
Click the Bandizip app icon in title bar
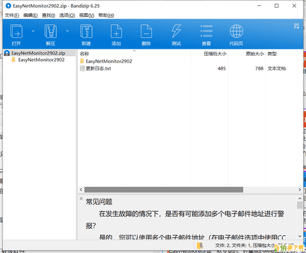(x=8, y=5)
